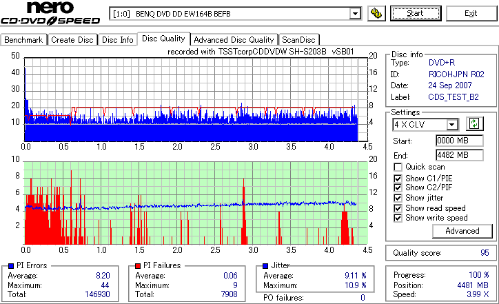Disable Show write speed checkbox
Image resolution: width=499 pixels, height=304 pixels.
tap(398, 218)
